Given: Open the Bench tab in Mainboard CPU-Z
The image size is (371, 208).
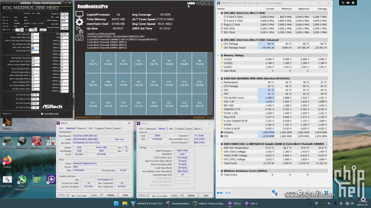Looking at the screenshot, I should [109, 128].
